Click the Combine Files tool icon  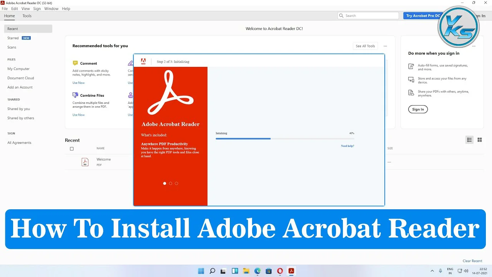click(75, 95)
